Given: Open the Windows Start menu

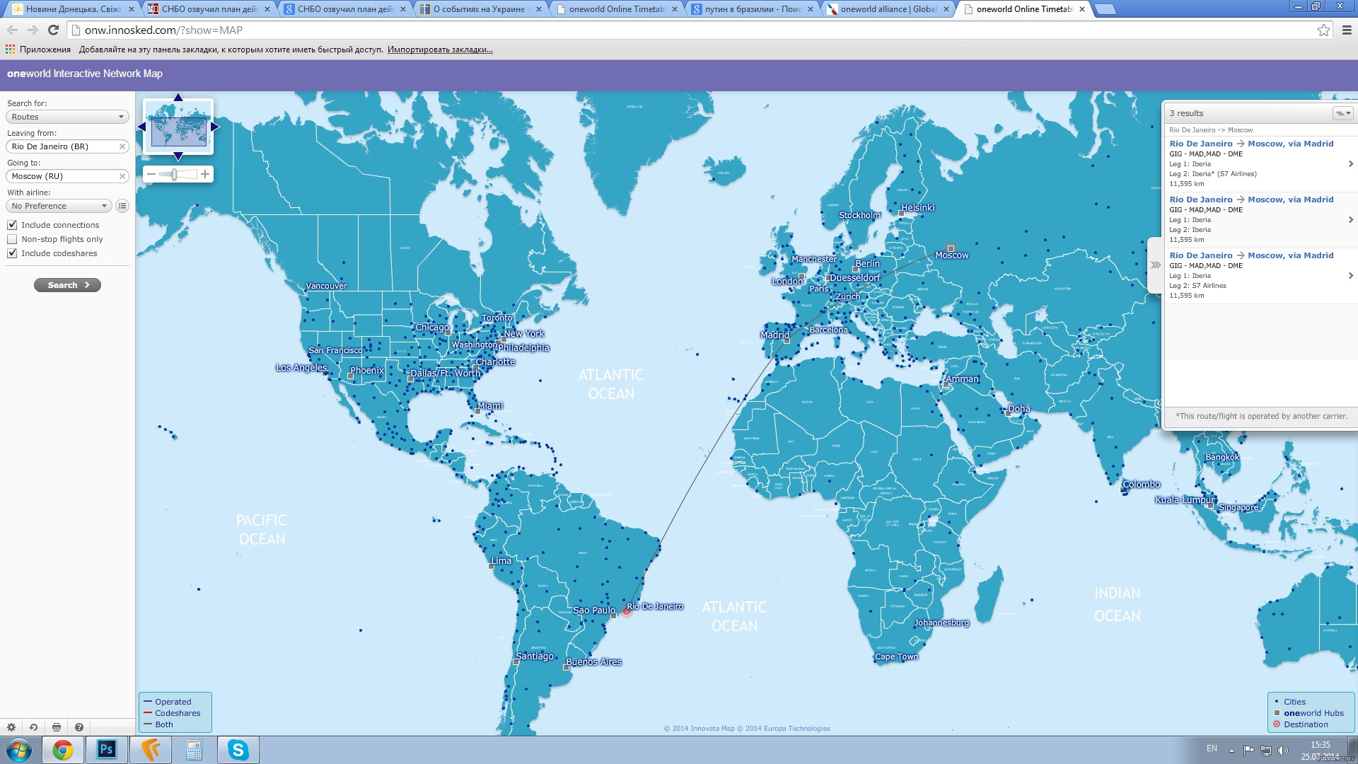Looking at the screenshot, I should point(19,750).
